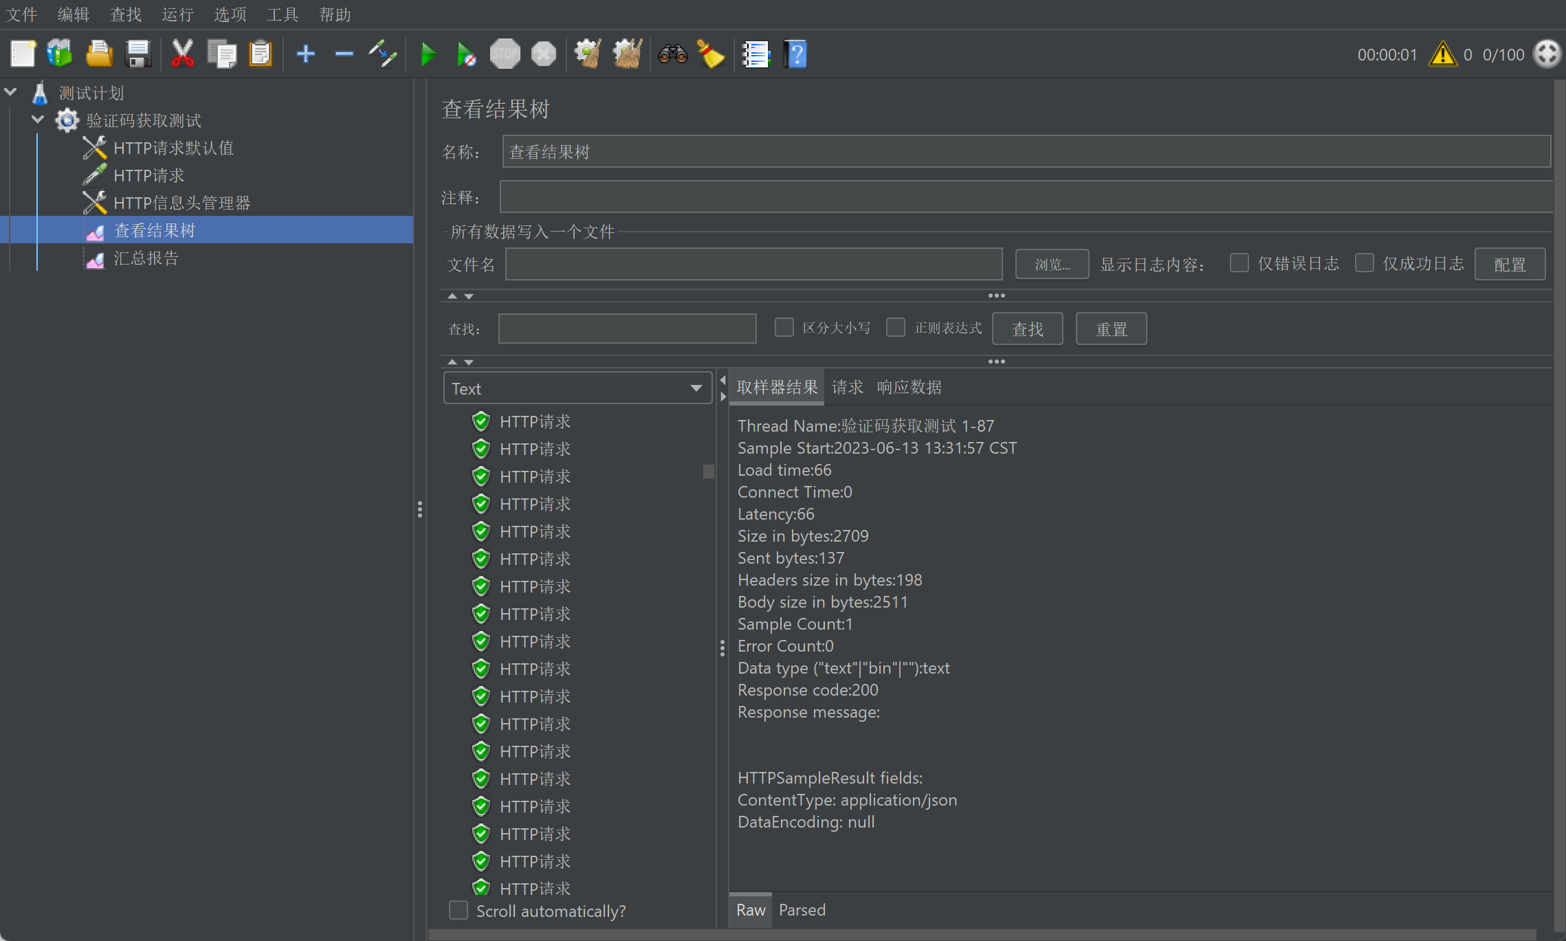Image resolution: width=1566 pixels, height=941 pixels.
Task: Click the Open file folder icon
Action: pyautogui.click(x=99, y=54)
